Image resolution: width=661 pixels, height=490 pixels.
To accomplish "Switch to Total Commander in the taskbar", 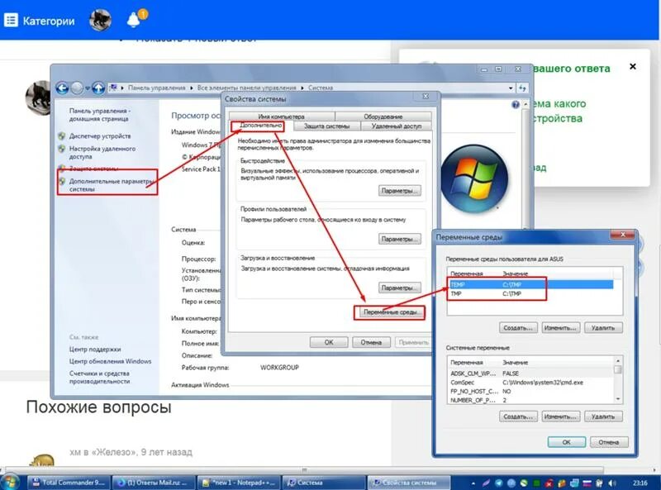I will pos(69,483).
